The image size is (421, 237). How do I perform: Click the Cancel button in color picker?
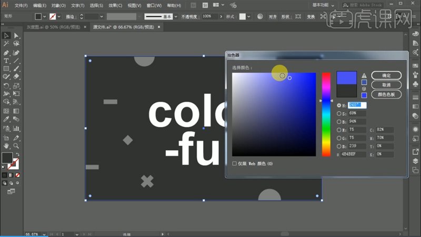386,85
